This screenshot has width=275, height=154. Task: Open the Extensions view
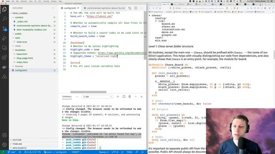[x=4, y=57]
